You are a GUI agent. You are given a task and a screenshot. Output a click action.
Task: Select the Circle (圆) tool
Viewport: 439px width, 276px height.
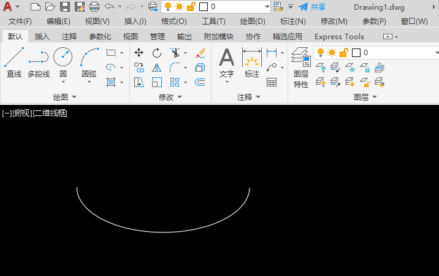[x=63, y=62]
